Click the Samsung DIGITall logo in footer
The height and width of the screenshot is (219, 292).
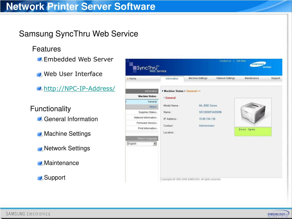(x=278, y=214)
